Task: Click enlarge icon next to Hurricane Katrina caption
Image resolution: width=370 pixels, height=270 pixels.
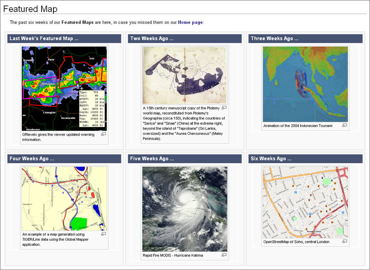Action: pyautogui.click(x=224, y=255)
